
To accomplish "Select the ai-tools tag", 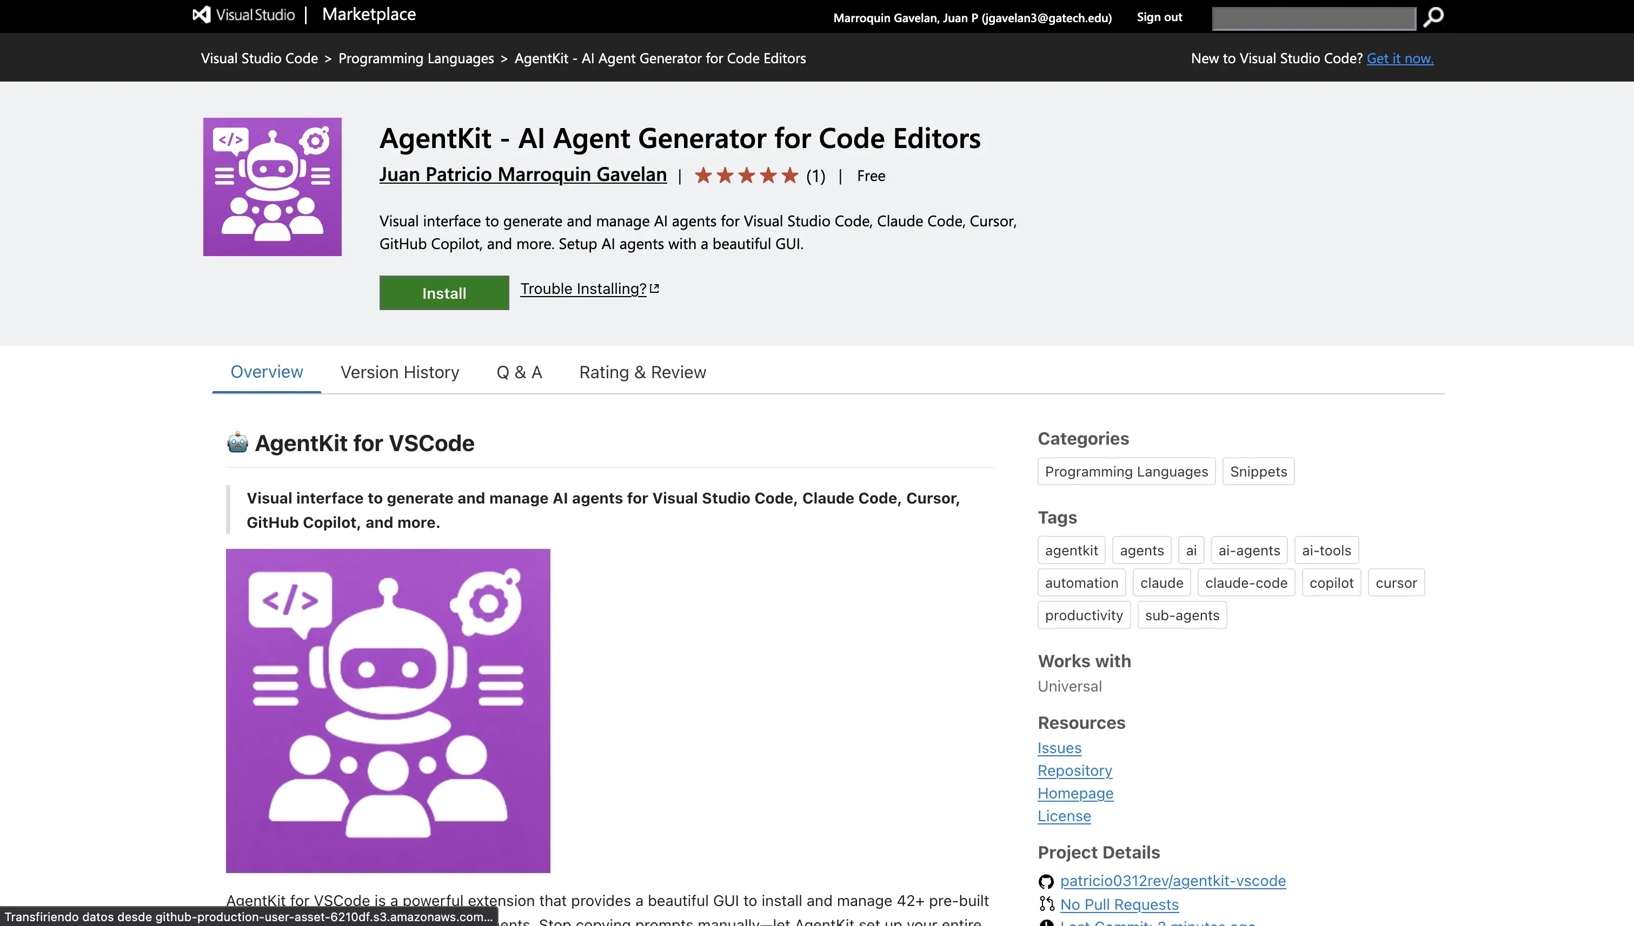I will (1326, 550).
